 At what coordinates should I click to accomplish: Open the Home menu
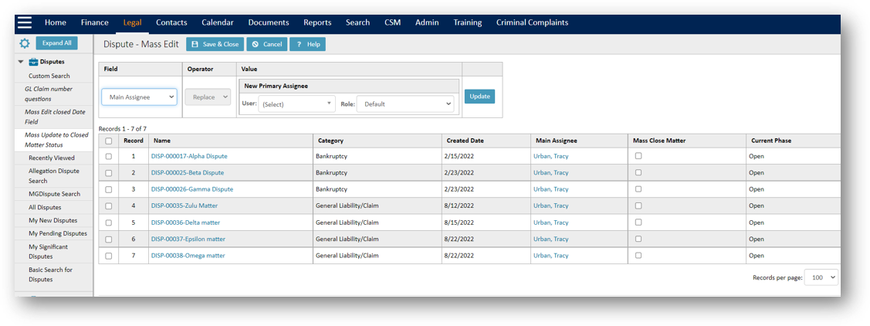coord(56,22)
